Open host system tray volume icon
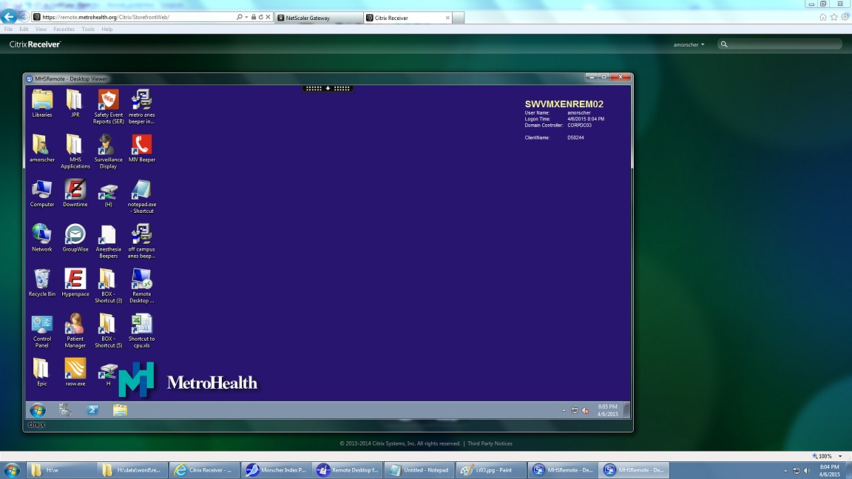 pyautogui.click(x=807, y=471)
